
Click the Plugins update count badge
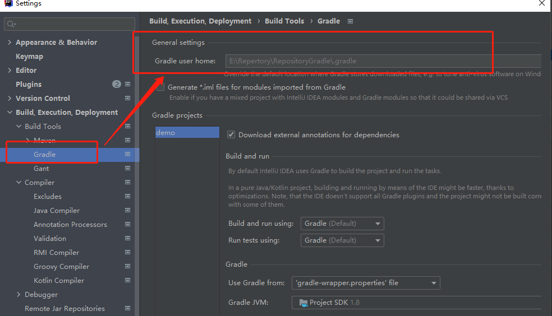tap(117, 84)
